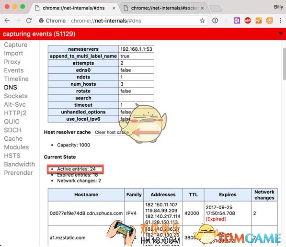Open the Proxy section

pyautogui.click(x=12, y=62)
